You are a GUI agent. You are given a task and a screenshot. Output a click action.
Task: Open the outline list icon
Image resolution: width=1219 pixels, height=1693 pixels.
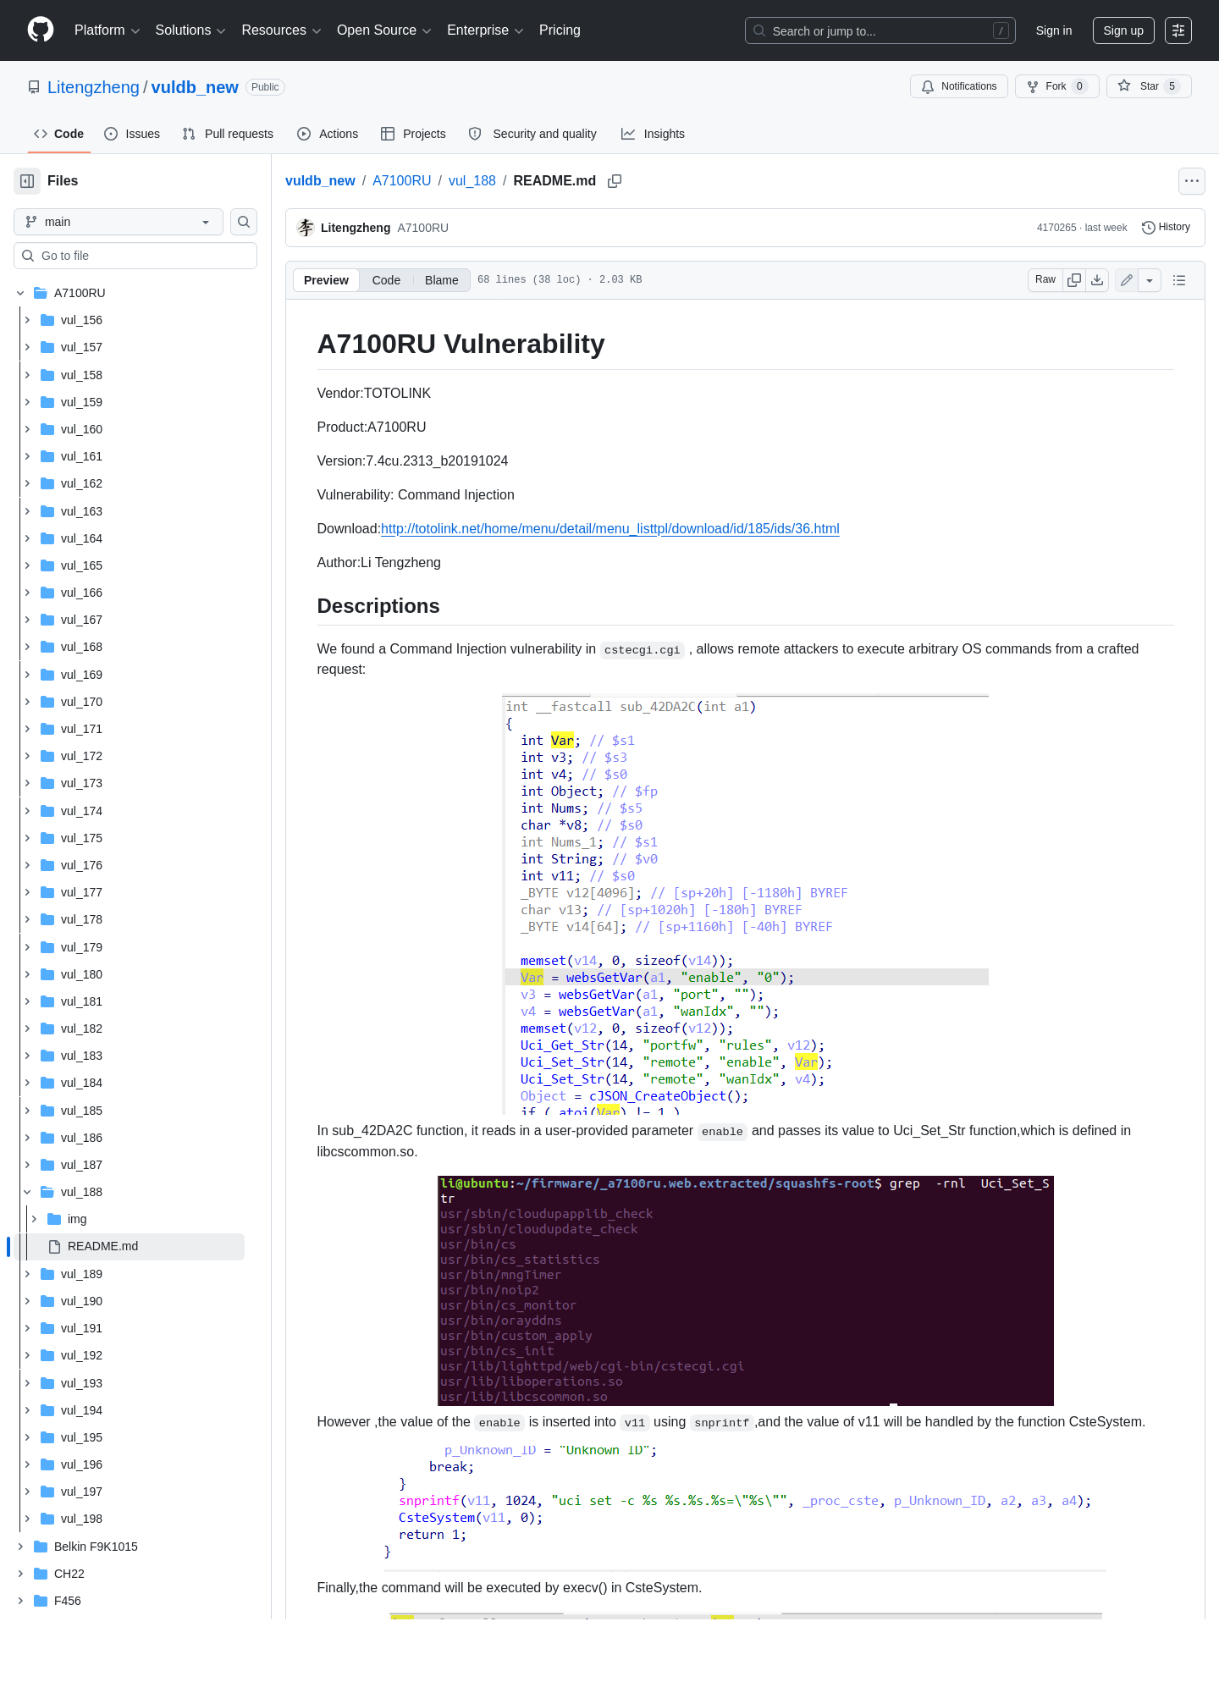(x=1179, y=280)
